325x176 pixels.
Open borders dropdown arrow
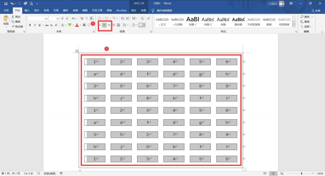pos(144,25)
